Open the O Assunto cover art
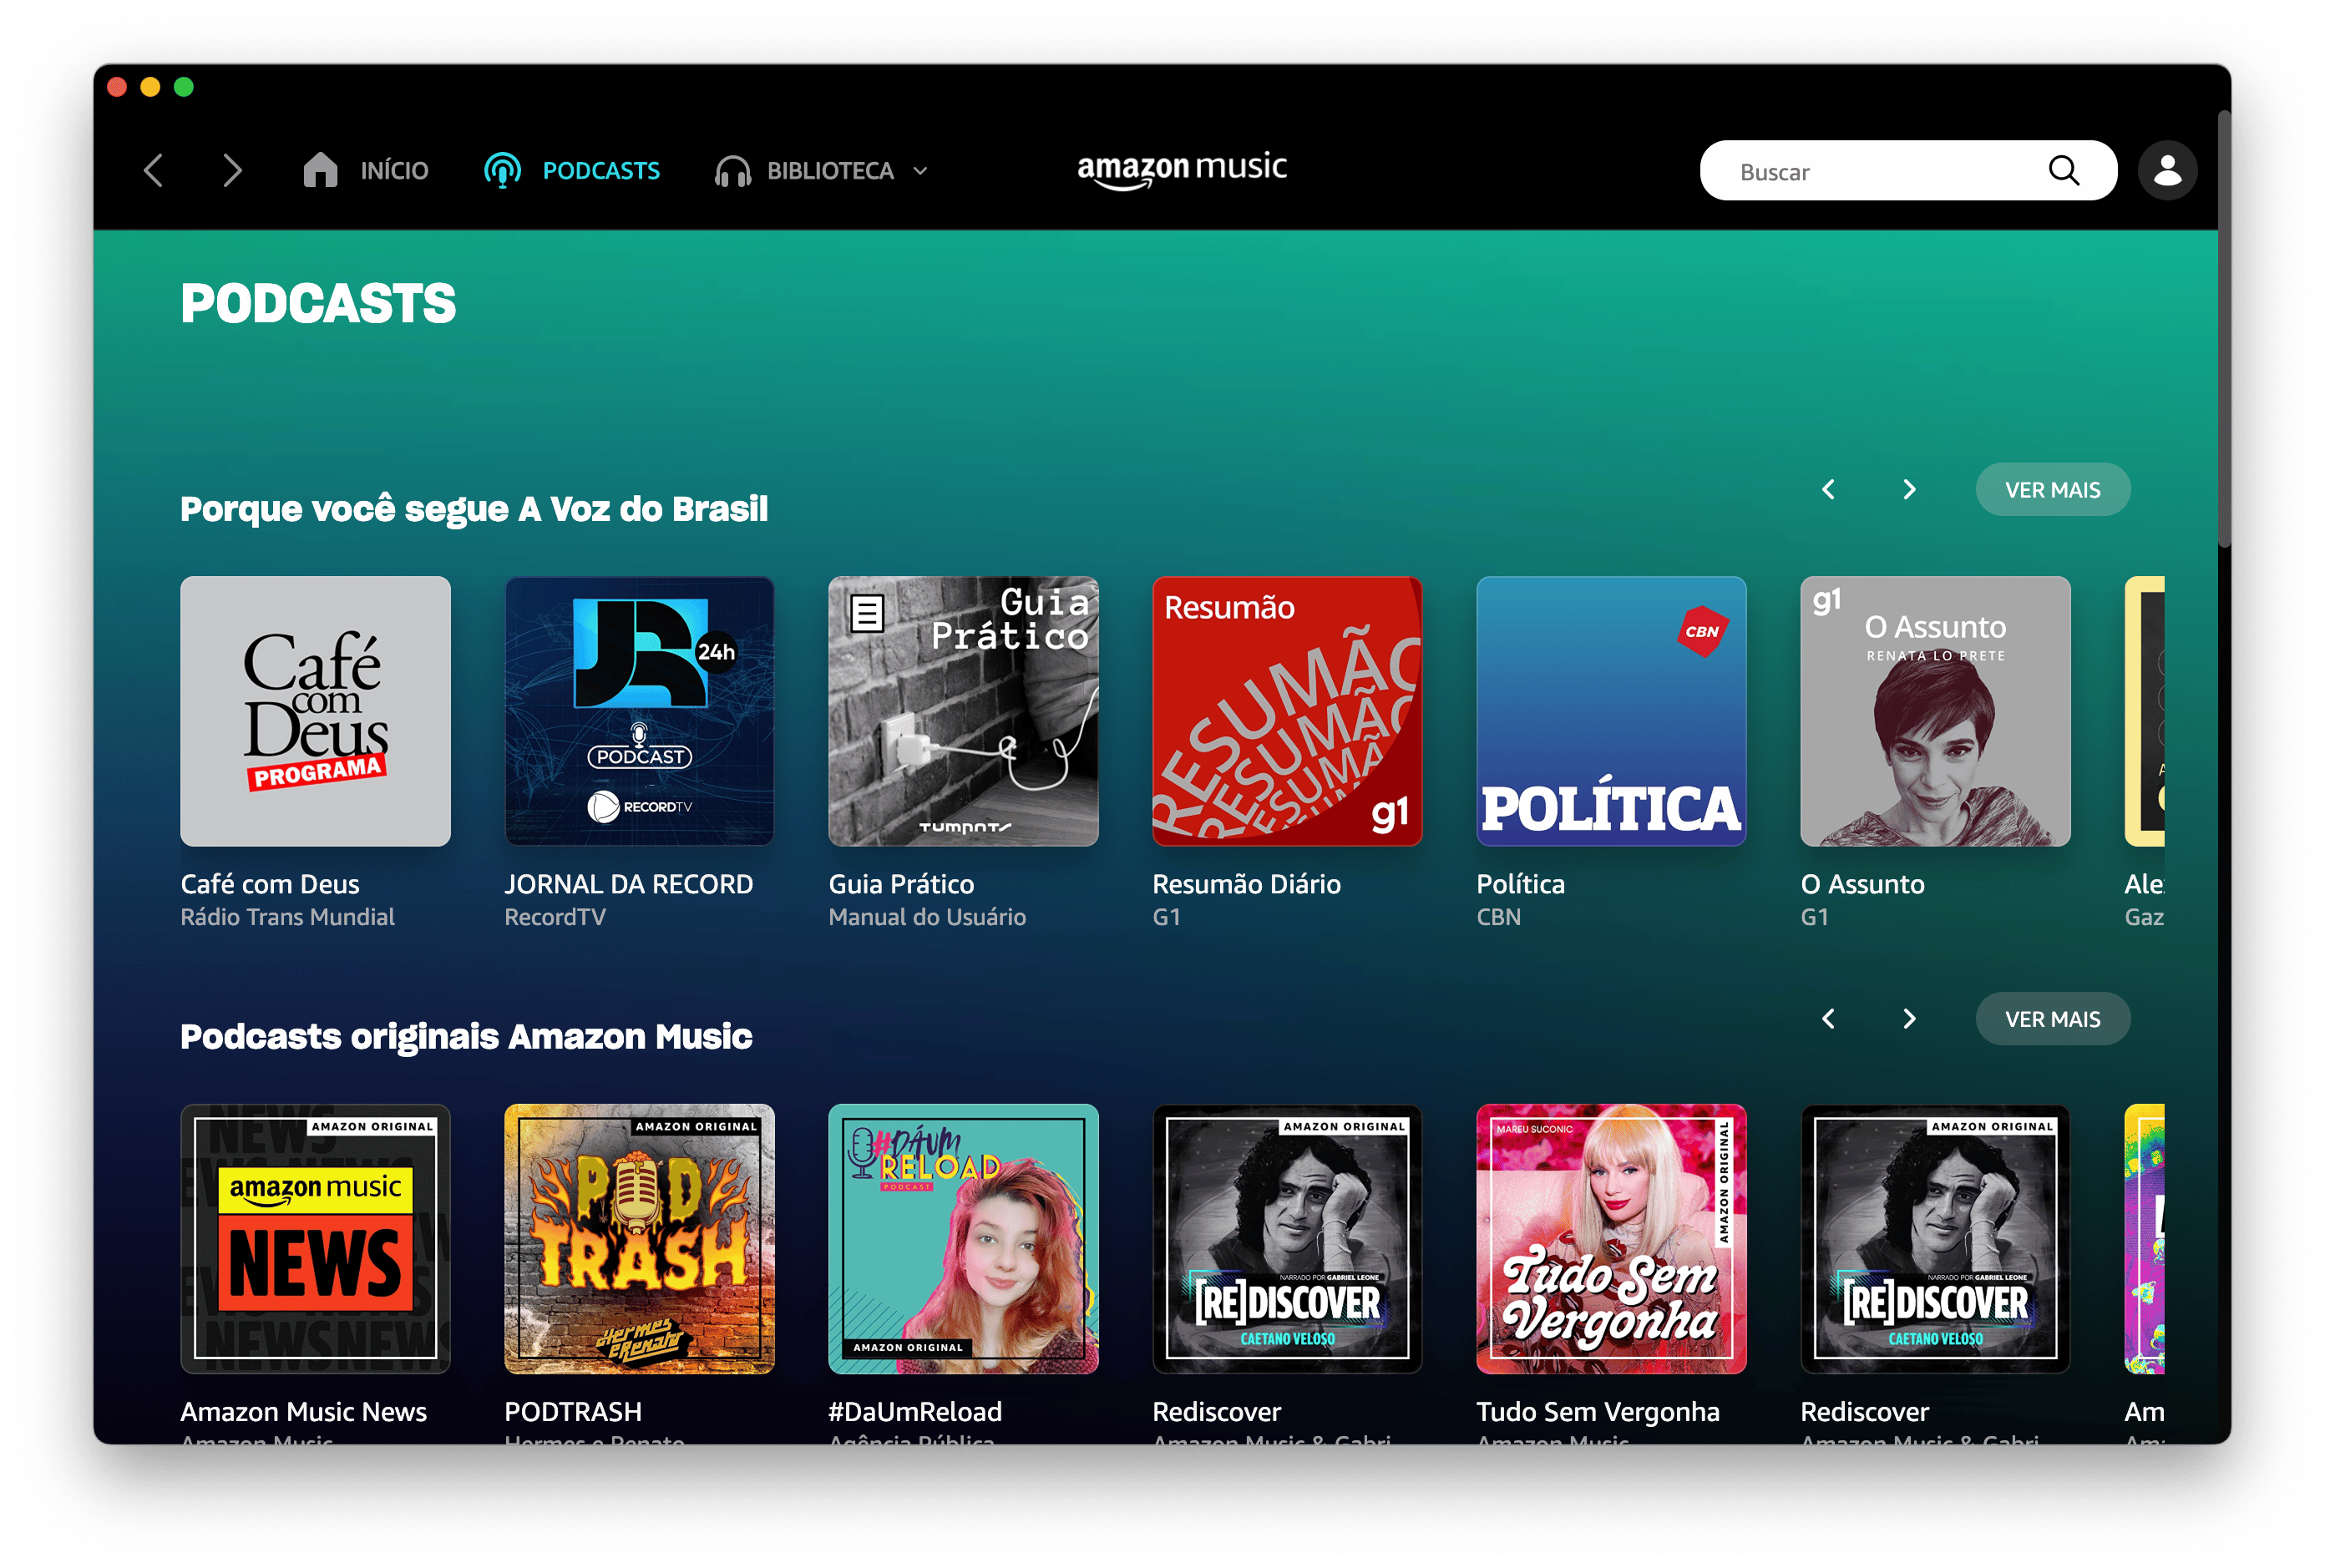Viewport: 2325px width, 1568px height. pyautogui.click(x=1935, y=711)
